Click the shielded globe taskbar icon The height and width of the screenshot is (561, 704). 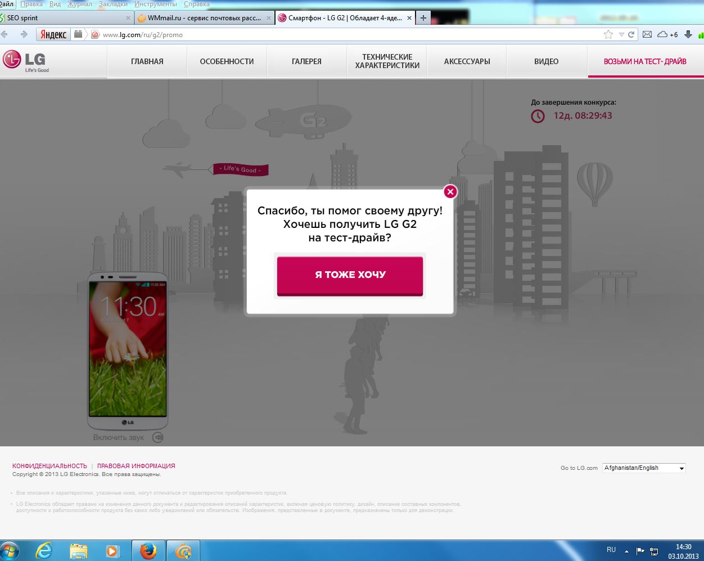[183, 550]
